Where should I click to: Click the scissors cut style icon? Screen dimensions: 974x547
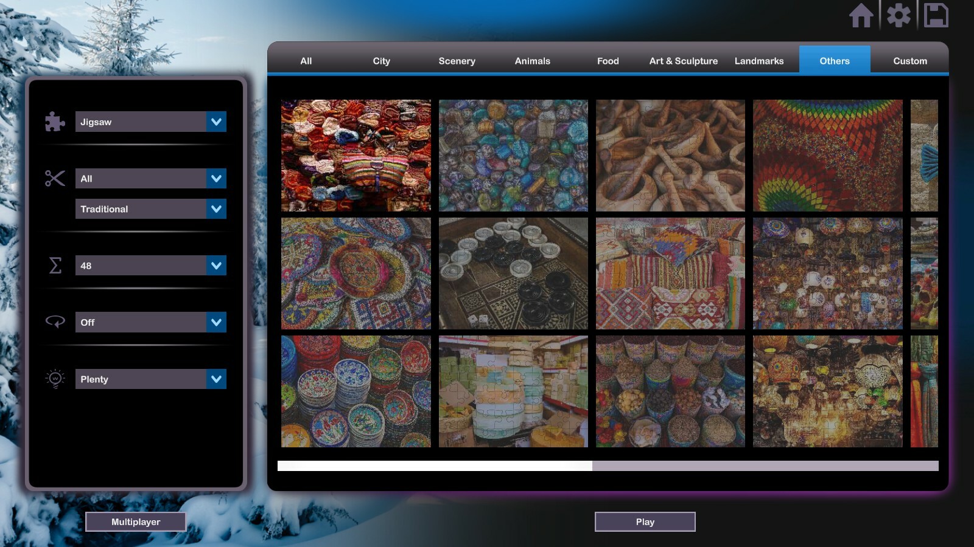tap(55, 179)
